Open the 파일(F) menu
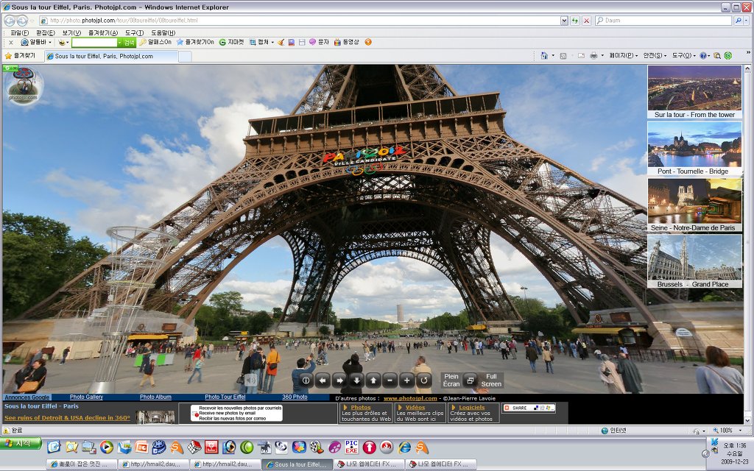 19,32
